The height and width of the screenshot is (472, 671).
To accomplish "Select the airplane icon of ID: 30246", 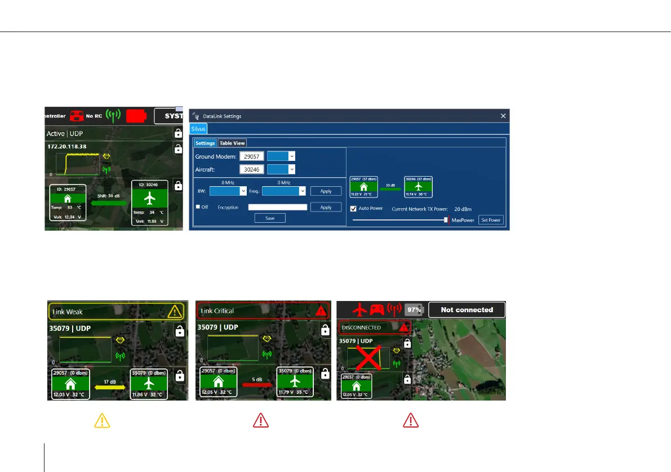I will [x=150, y=199].
